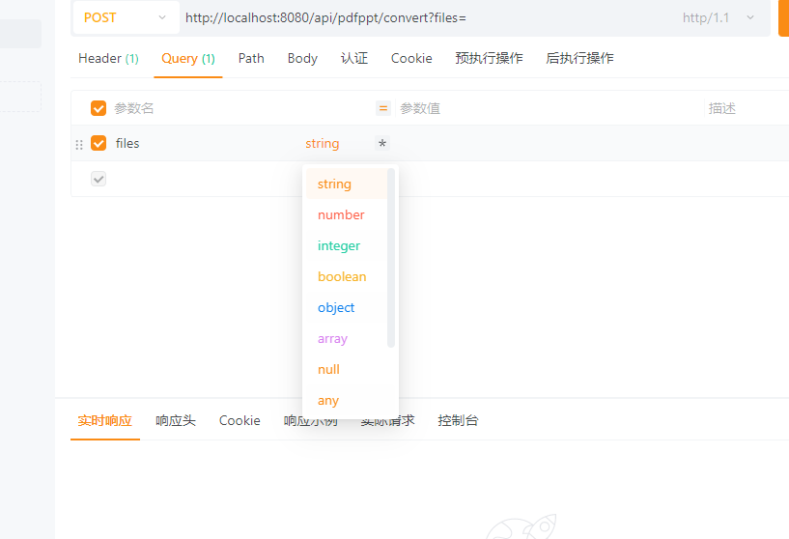Open the string type selector for files

click(x=322, y=143)
